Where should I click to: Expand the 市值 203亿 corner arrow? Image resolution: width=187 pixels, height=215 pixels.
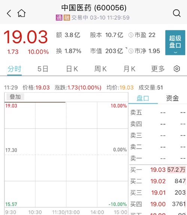[126, 48]
